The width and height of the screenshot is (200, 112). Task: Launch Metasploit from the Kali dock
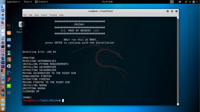click(x=9, y=46)
